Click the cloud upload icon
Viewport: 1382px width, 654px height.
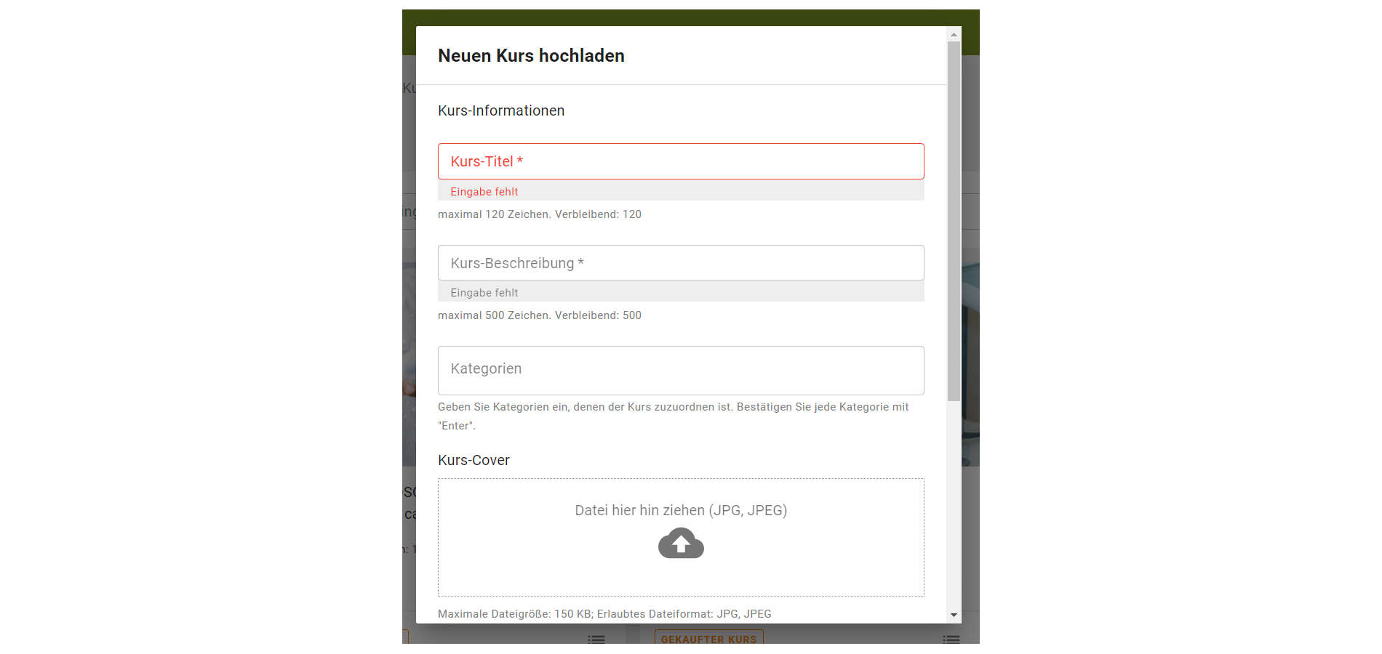pyautogui.click(x=681, y=544)
